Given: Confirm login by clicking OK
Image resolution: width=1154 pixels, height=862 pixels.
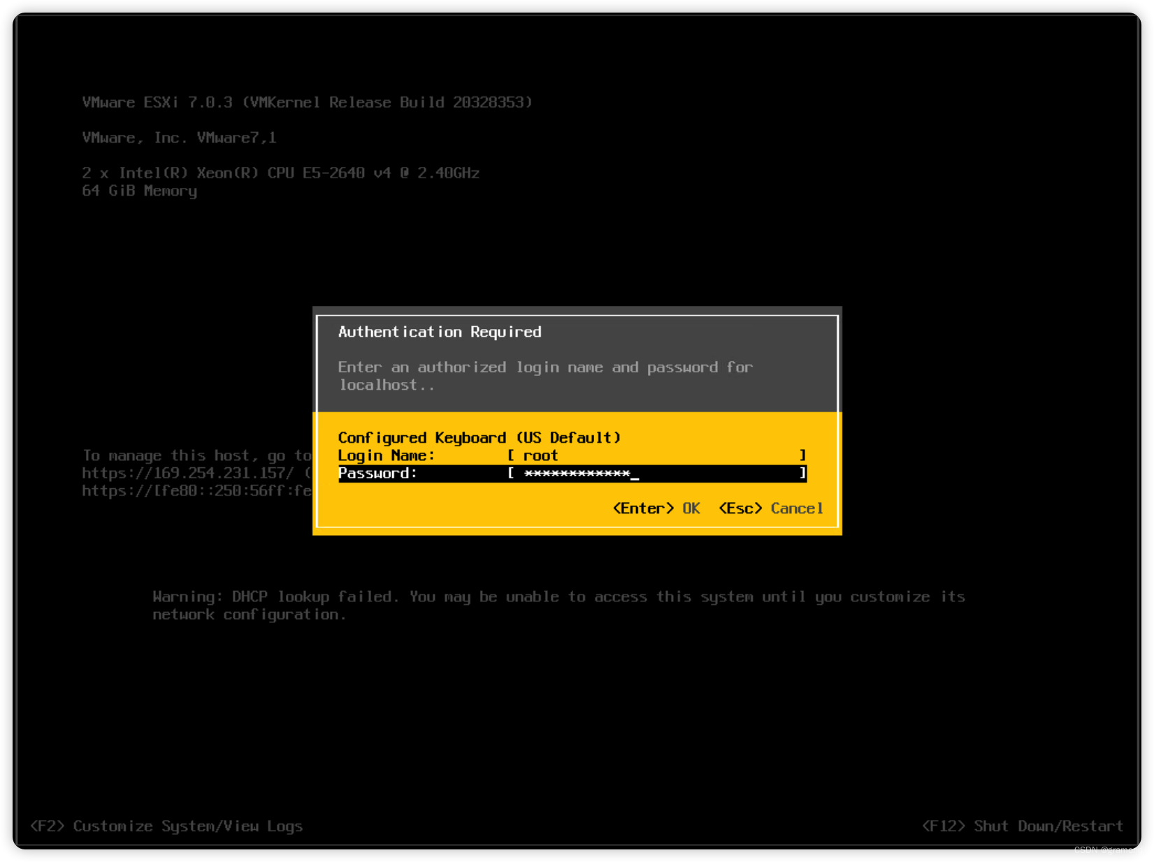Looking at the screenshot, I should (x=691, y=509).
